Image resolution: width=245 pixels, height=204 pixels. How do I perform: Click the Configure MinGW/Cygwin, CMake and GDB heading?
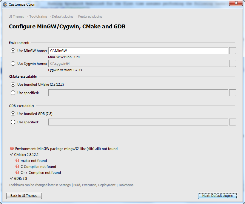click(x=67, y=27)
